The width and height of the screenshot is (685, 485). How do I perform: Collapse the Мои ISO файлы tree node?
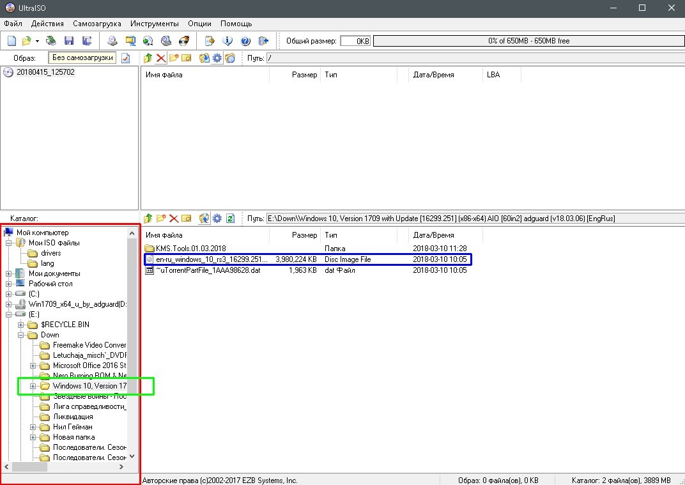pyautogui.click(x=9, y=243)
